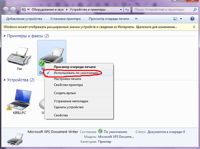Show more toolbar commands via chevron
200x149 pixels.
click(136, 19)
